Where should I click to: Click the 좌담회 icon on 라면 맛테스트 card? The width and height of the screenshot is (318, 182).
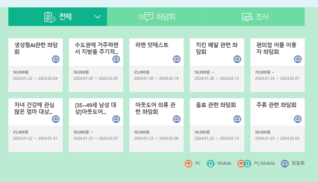click(x=176, y=59)
